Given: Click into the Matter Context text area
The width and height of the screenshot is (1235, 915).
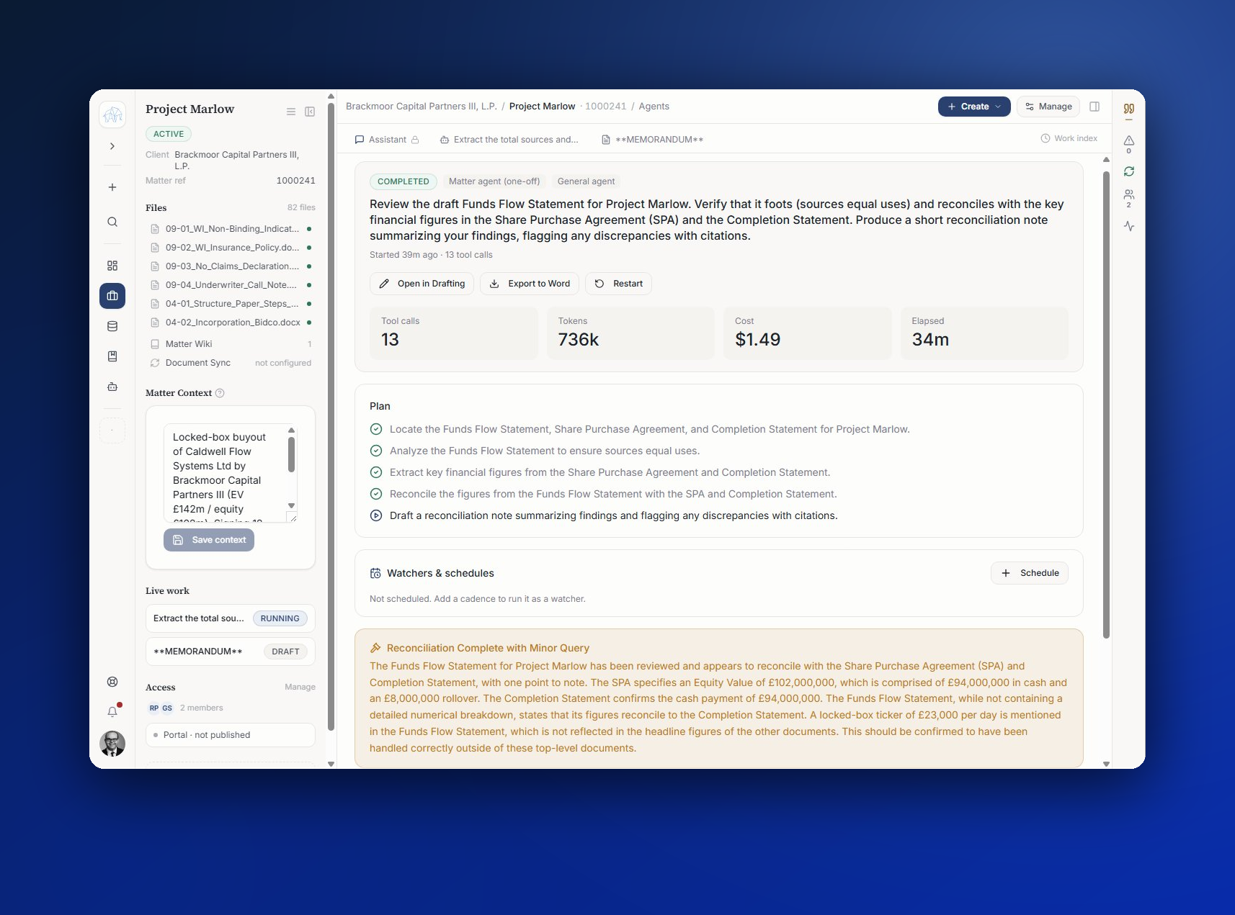Looking at the screenshot, I should point(226,472).
